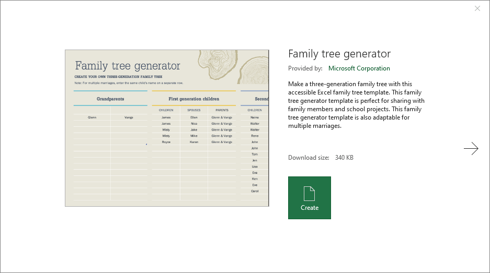Screen dimensions: 490x273
Task: Click the '340 KB' size value
Action: (344, 158)
